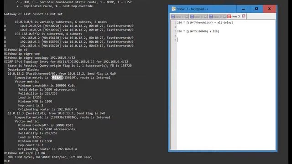Click the blue saved disk icon on 'new 1' tab
Screen dimensions: 292x164
[173, 16]
